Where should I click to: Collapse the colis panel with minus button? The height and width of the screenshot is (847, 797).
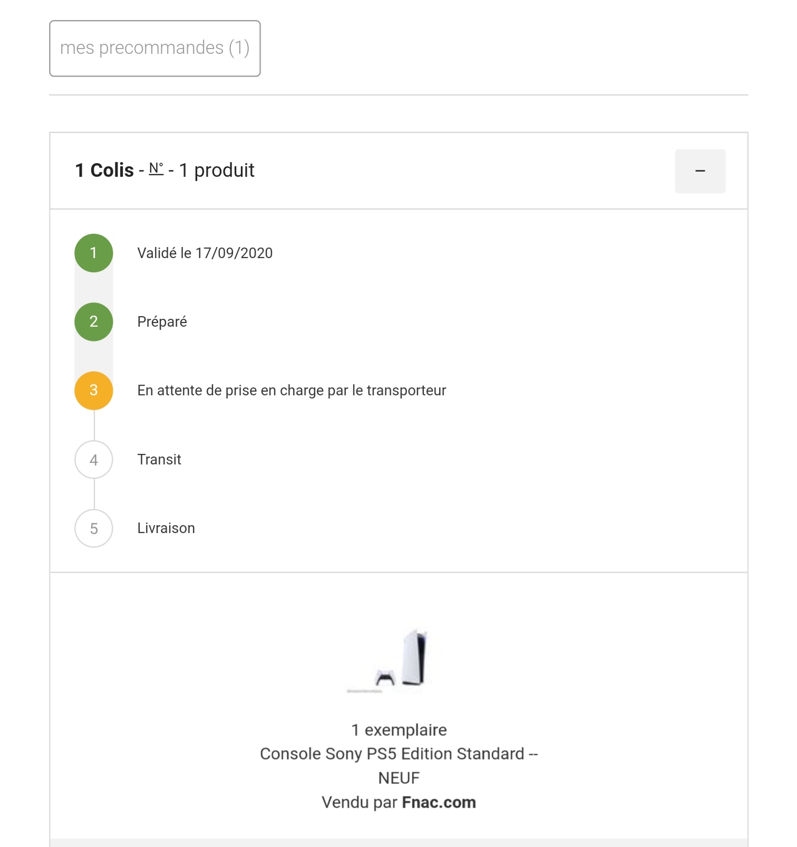click(x=700, y=171)
